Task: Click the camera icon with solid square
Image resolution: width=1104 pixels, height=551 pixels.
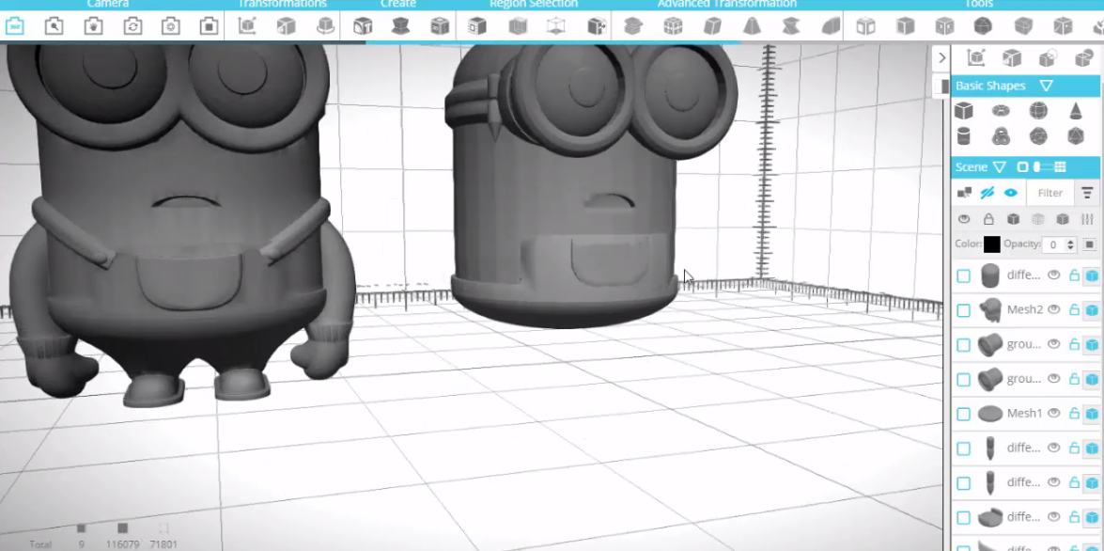Action: (209, 26)
